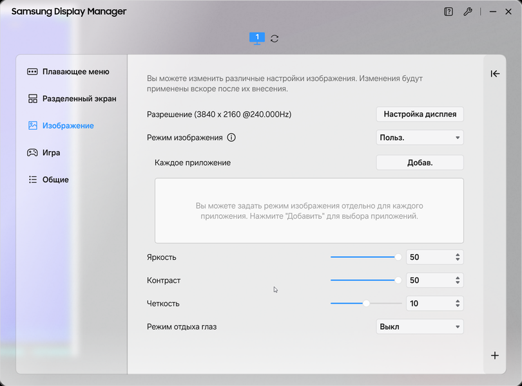This screenshot has width=522, height=386.
Task: Select the monitor 1 display icon
Action: pos(257,38)
